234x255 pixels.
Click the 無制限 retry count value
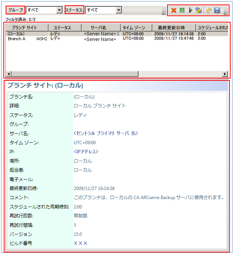pyautogui.click(x=81, y=216)
